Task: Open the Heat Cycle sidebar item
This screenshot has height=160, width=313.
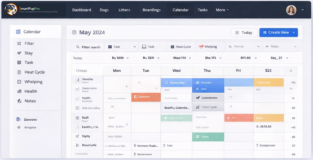Action: [x=35, y=72]
